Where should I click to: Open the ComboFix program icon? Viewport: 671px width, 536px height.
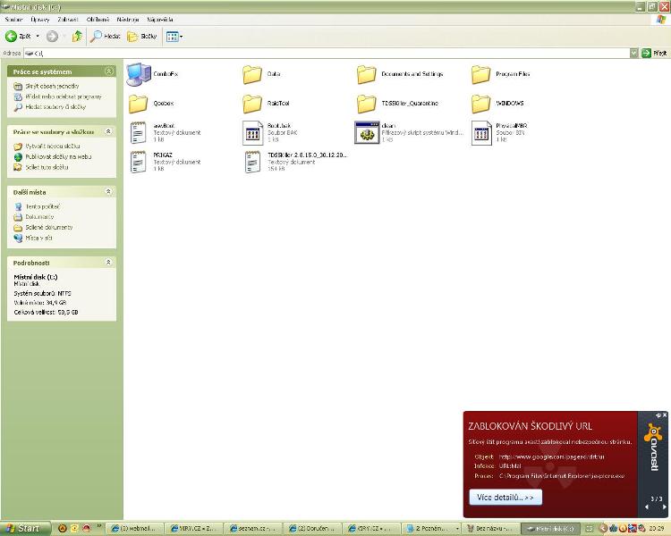pos(139,74)
